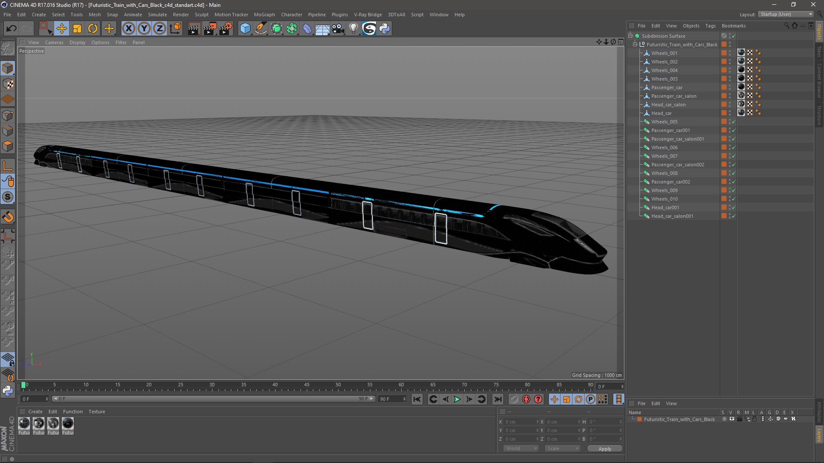
Task: Toggle Z axis lock
Action: pyautogui.click(x=160, y=28)
